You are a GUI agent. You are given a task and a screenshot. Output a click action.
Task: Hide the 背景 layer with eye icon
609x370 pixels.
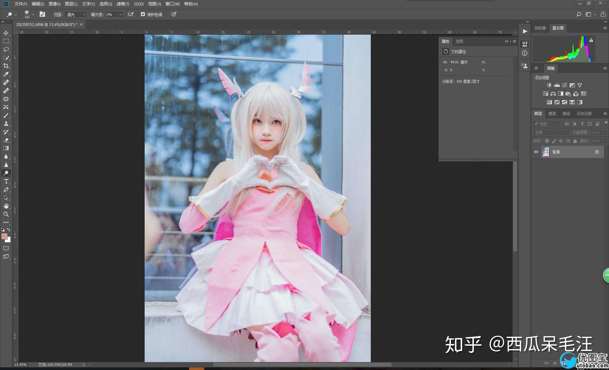pyautogui.click(x=536, y=152)
